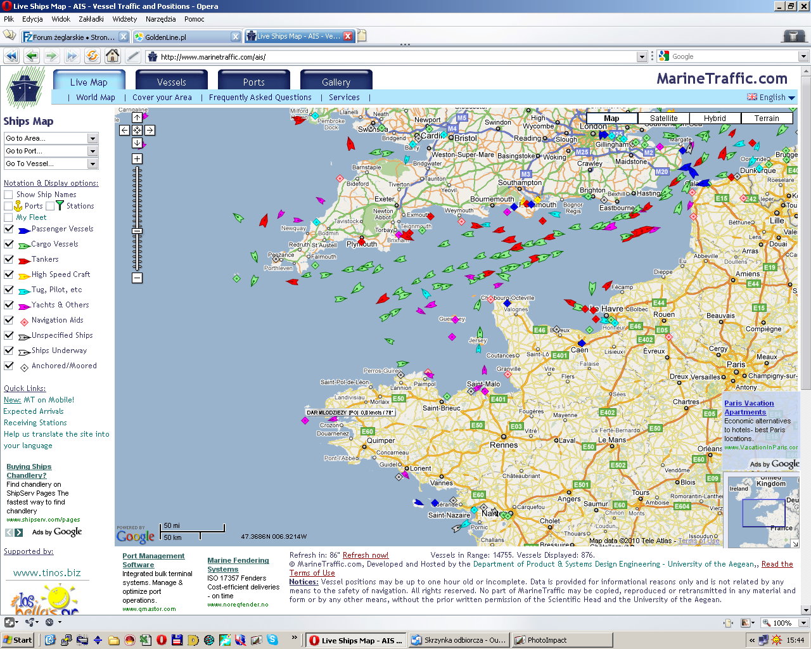
Task: Open Expected Arrivals quick link
Action: pos(34,411)
